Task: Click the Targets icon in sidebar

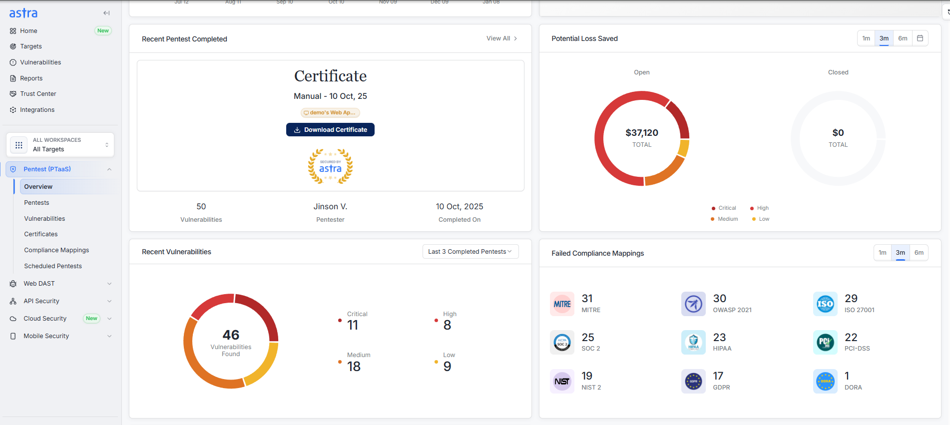Action: [13, 46]
